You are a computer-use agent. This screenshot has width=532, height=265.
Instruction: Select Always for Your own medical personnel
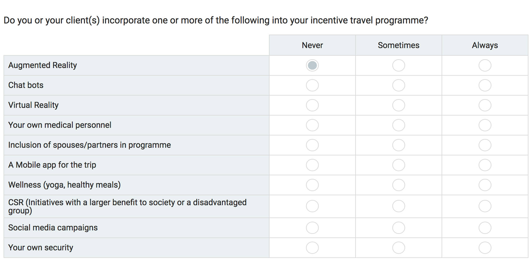click(485, 125)
